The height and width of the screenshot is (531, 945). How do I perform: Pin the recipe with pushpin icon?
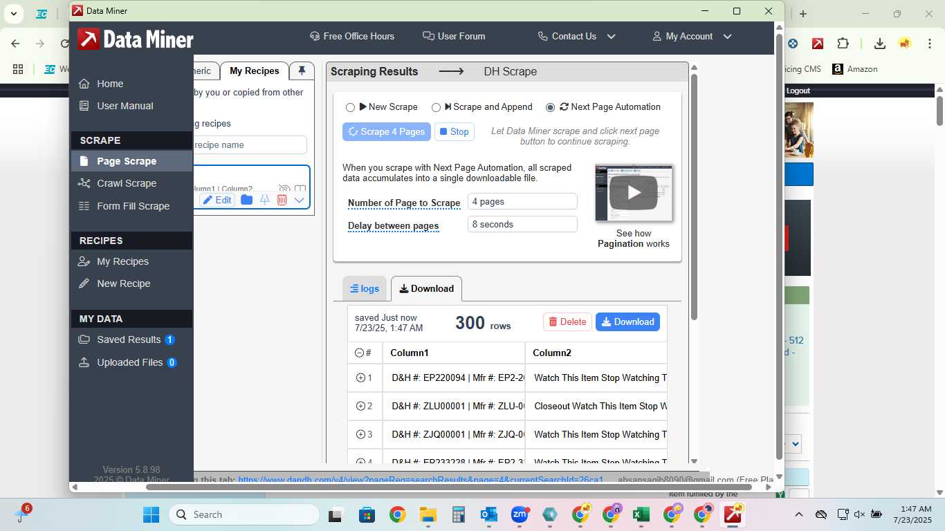coord(264,200)
